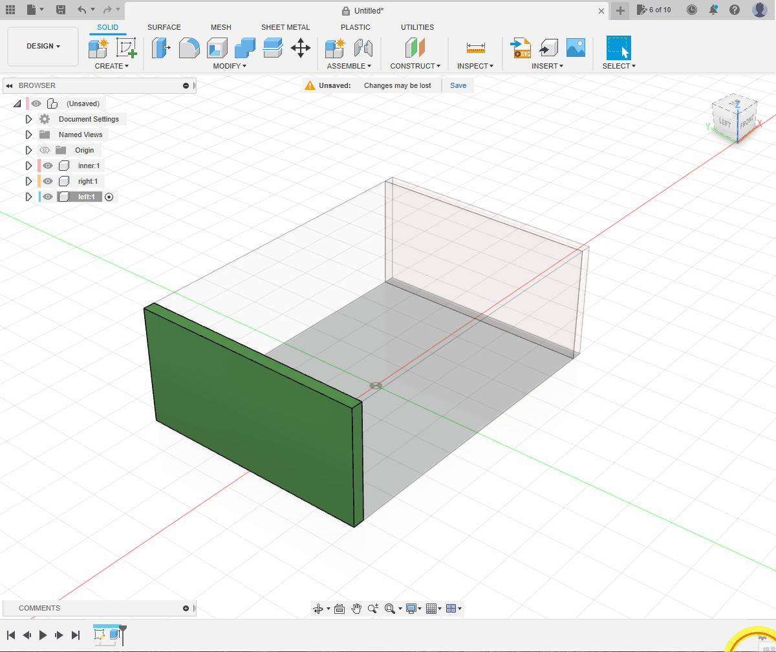Viewport: 776px width, 652px height.
Task: Click the Measure tool icon
Action: (475, 49)
